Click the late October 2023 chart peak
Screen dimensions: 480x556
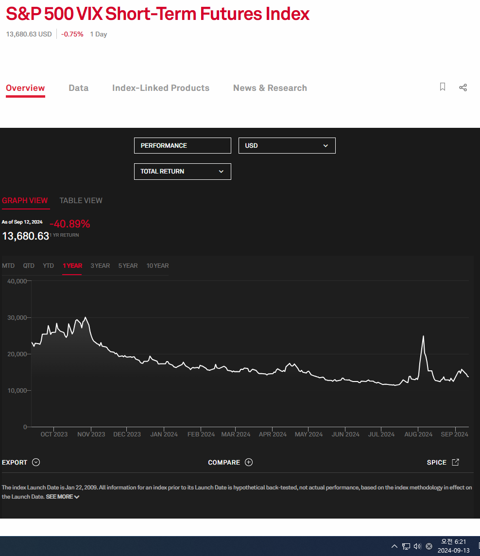tap(86, 317)
